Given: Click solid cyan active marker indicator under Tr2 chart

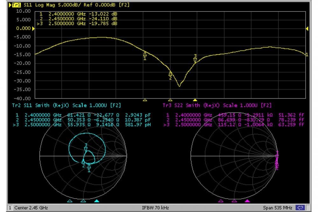Looking at the screenshot, I should pyautogui.click(x=97, y=201).
